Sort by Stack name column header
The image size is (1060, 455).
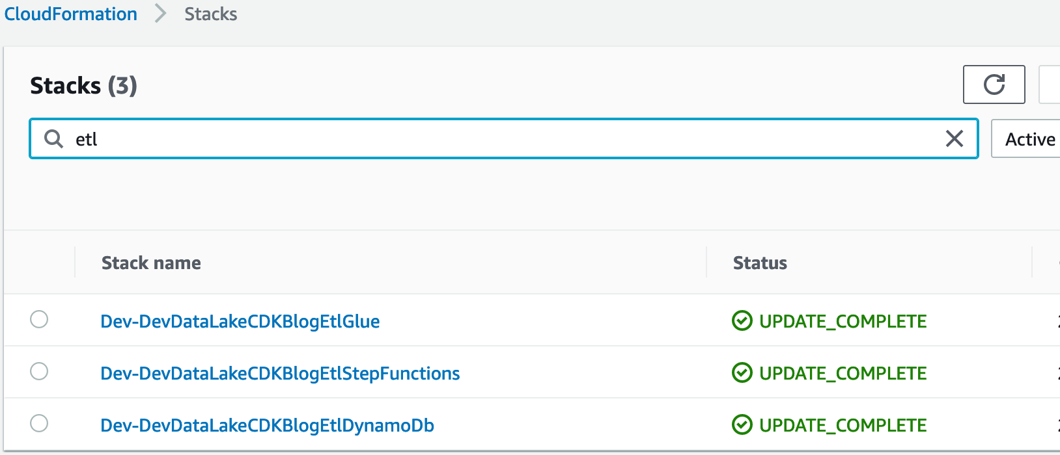[151, 263]
